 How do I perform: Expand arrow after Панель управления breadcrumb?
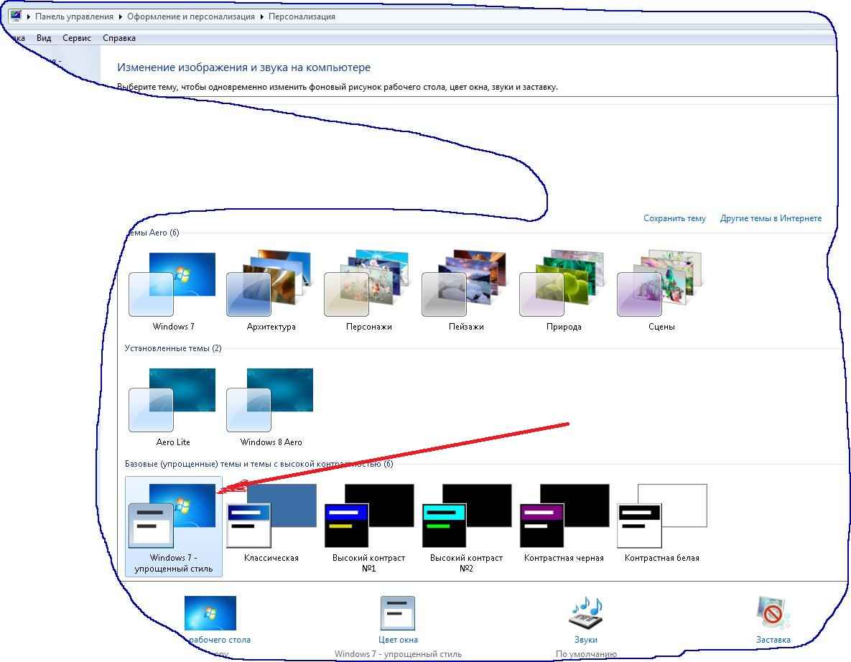click(x=121, y=17)
